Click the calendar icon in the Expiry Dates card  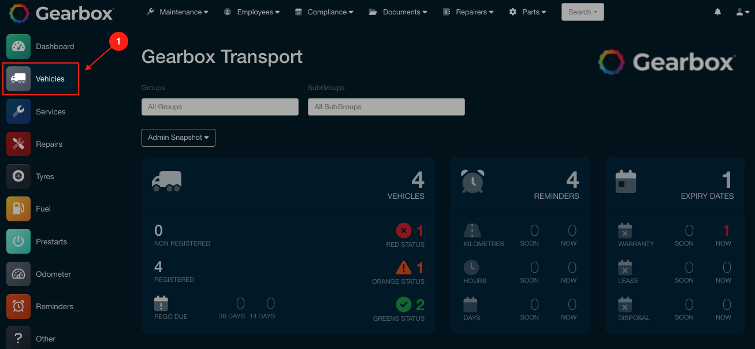tap(626, 181)
